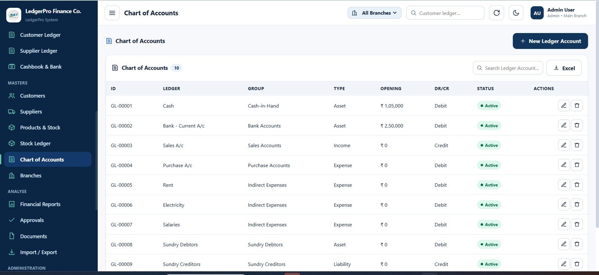The image size is (599, 275).
Task: Delete the Sundry Debtors ledger row
Action: (x=577, y=244)
